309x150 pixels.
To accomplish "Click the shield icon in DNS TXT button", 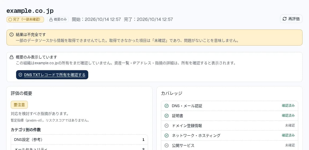I will point(20,75).
